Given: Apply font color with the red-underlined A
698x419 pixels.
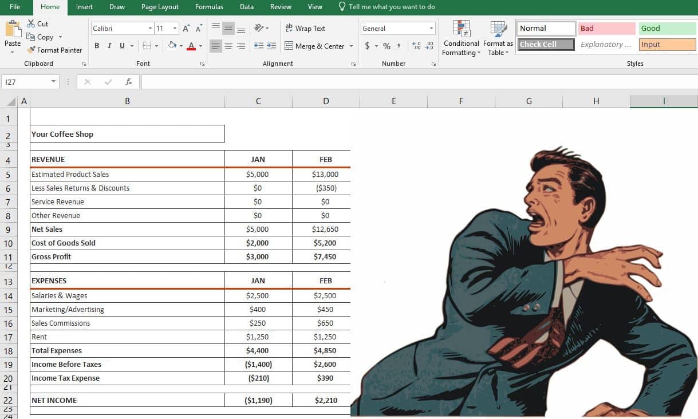Looking at the screenshot, I should pos(191,46).
